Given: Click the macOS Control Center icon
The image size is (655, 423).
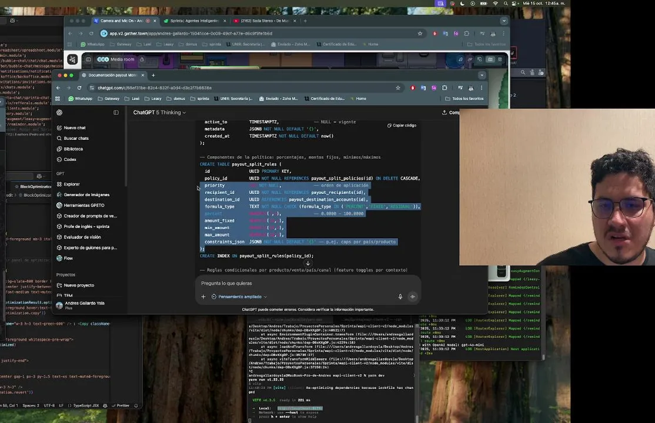Looking at the screenshot, I should 516,4.
